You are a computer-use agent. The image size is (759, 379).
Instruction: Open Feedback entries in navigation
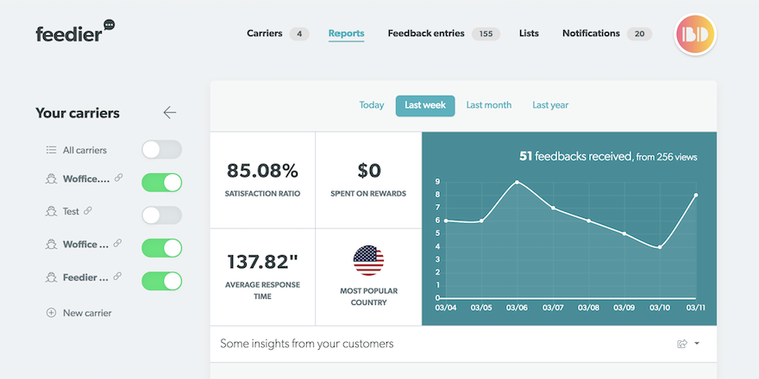426,34
